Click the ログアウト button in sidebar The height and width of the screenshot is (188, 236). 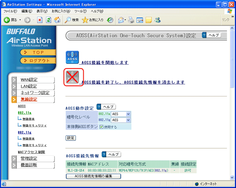pos(38,61)
